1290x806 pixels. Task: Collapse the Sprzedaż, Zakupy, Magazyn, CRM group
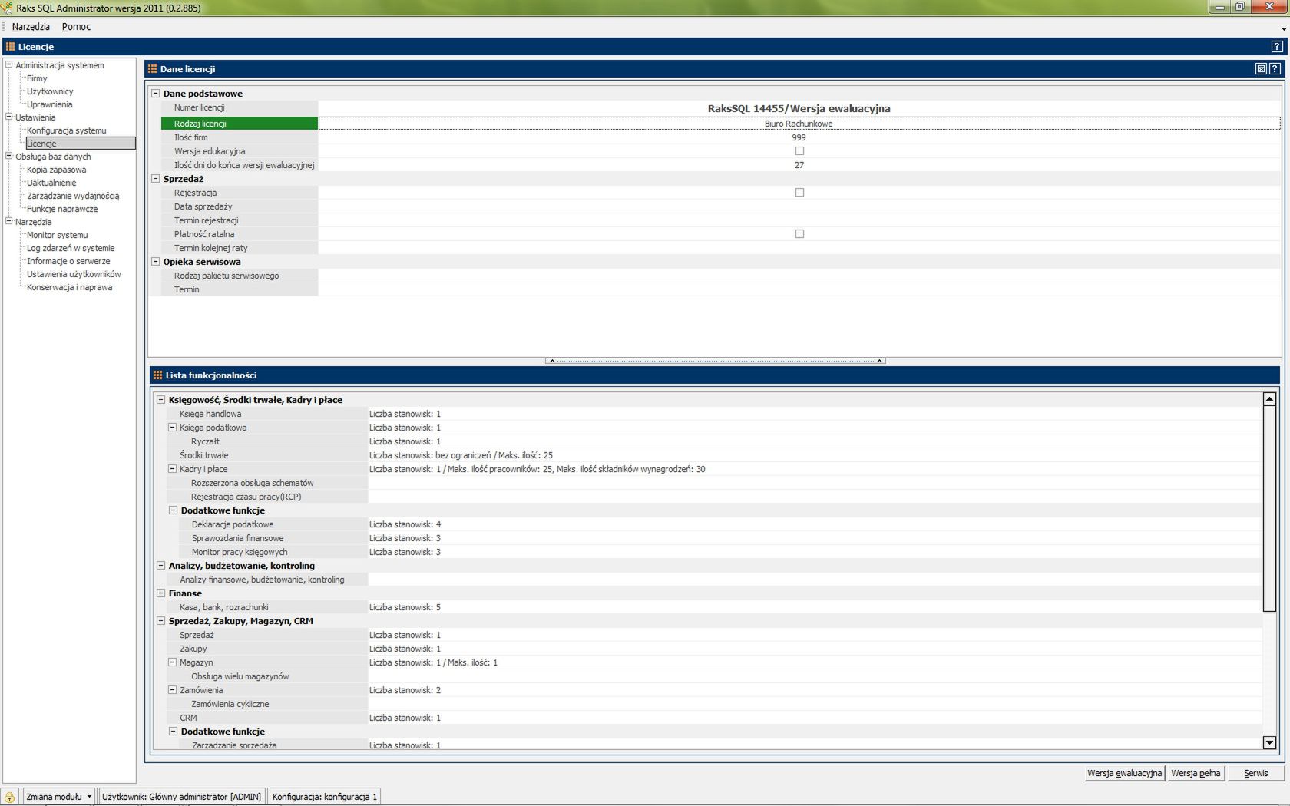(160, 621)
